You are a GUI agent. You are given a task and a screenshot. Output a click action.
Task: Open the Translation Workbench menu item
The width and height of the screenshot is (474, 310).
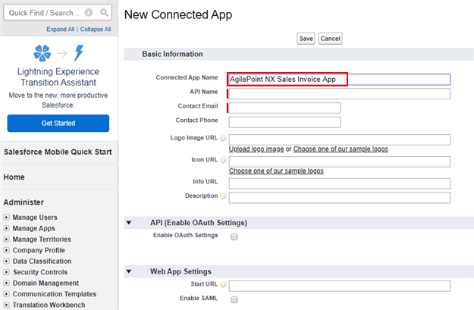[x=49, y=305]
